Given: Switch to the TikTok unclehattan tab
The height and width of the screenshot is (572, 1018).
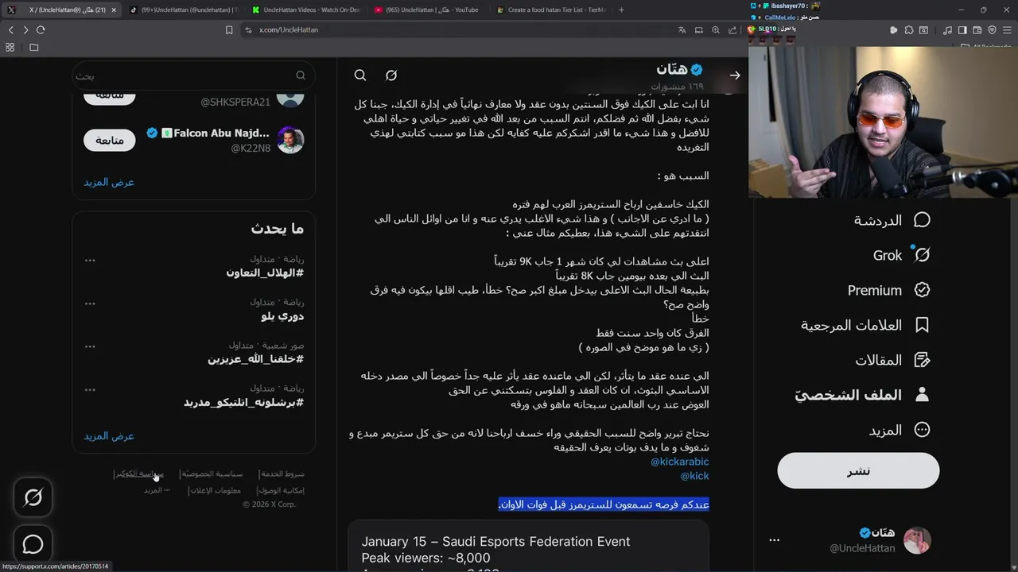Looking at the screenshot, I should 183,10.
